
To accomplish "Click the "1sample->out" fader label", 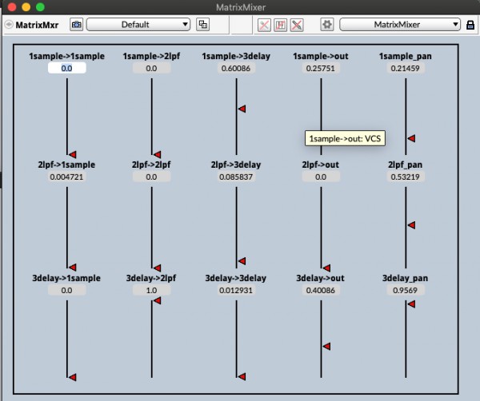I will coord(321,56).
